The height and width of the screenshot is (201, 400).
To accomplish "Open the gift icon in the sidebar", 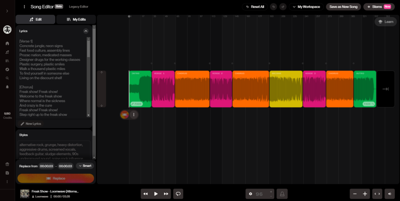I will (x=7, y=164).
